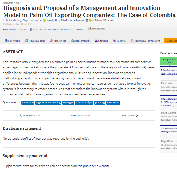This screenshot has height=176, width=177.
Task: Select the People also read tab
Action: point(170,61)
